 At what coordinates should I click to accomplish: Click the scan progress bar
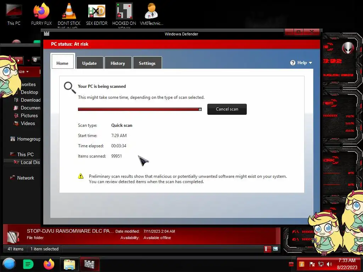click(x=140, y=109)
